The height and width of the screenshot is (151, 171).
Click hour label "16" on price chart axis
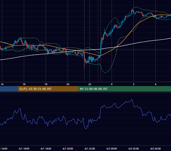coord(24,84)
